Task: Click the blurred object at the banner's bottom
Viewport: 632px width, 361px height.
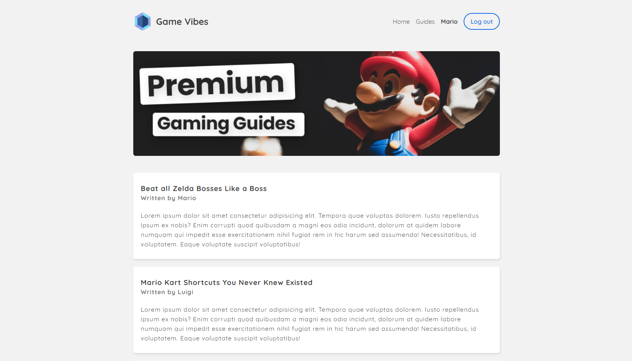Action: tap(262, 147)
